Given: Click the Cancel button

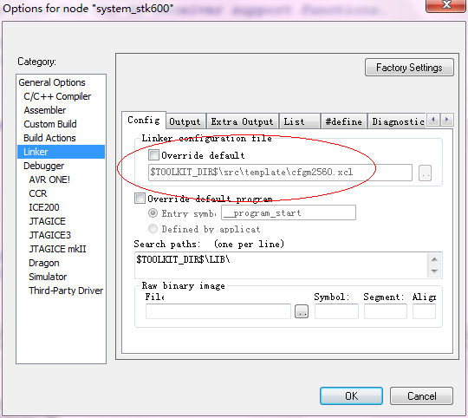Looking at the screenshot, I should tap(421, 396).
